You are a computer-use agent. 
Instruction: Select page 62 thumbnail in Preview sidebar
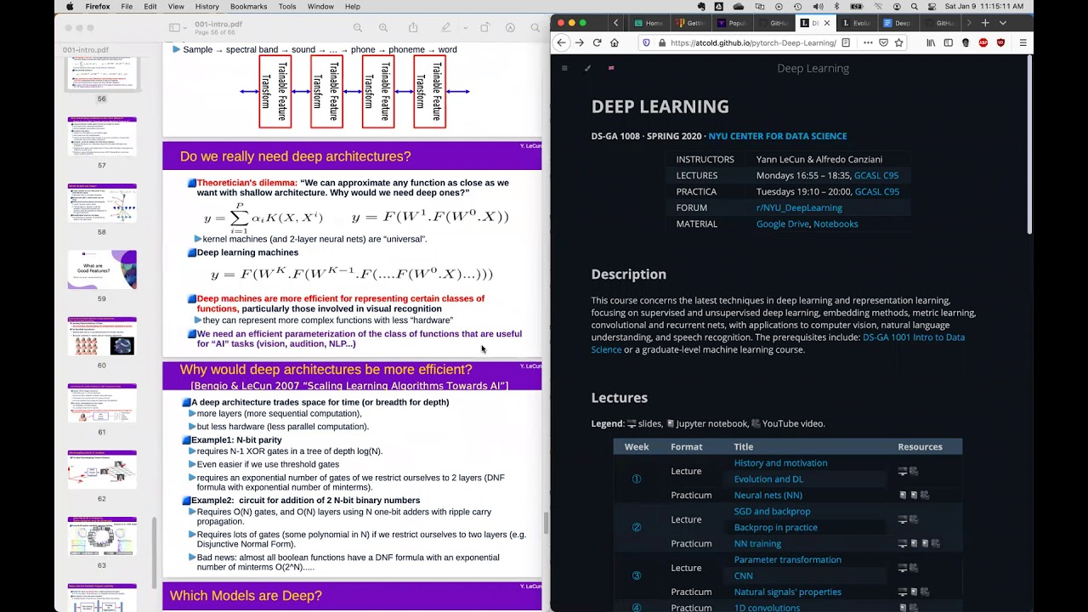102,470
